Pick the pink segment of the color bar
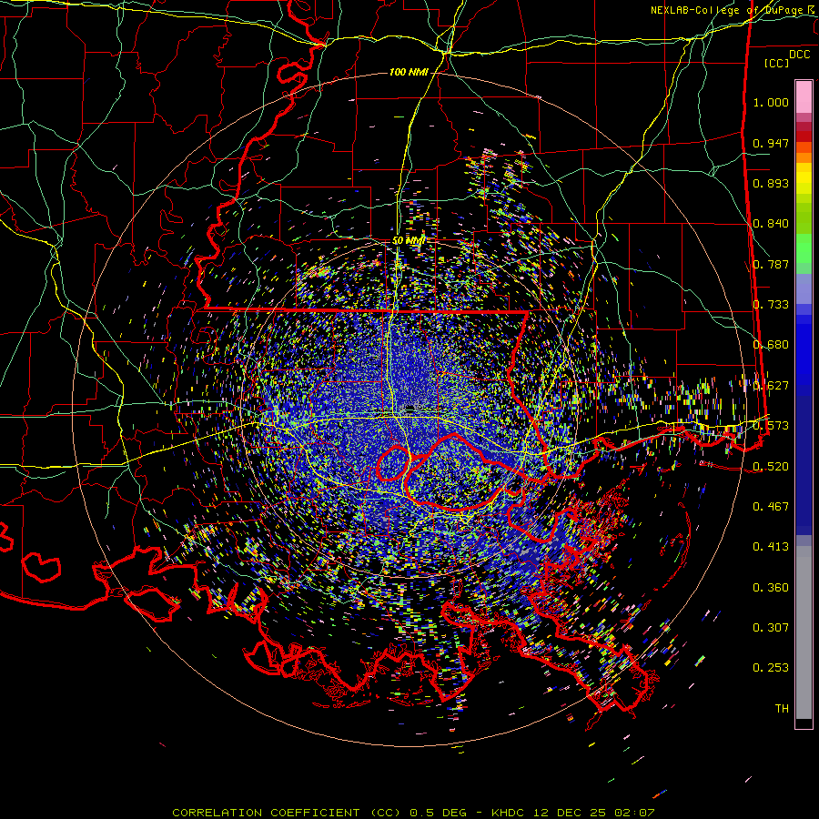Image resolution: width=819 pixels, height=819 pixels. (x=804, y=96)
